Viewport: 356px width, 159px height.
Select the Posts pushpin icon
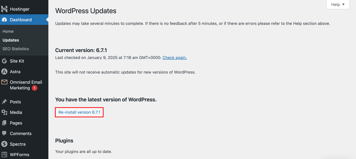4,102
